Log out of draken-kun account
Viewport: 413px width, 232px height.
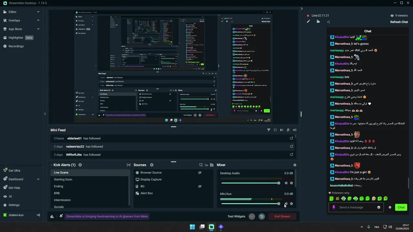point(38,215)
